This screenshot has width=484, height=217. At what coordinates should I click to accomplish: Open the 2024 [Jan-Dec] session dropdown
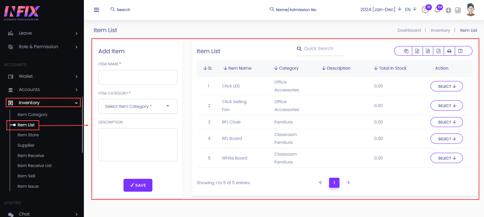click(x=381, y=9)
